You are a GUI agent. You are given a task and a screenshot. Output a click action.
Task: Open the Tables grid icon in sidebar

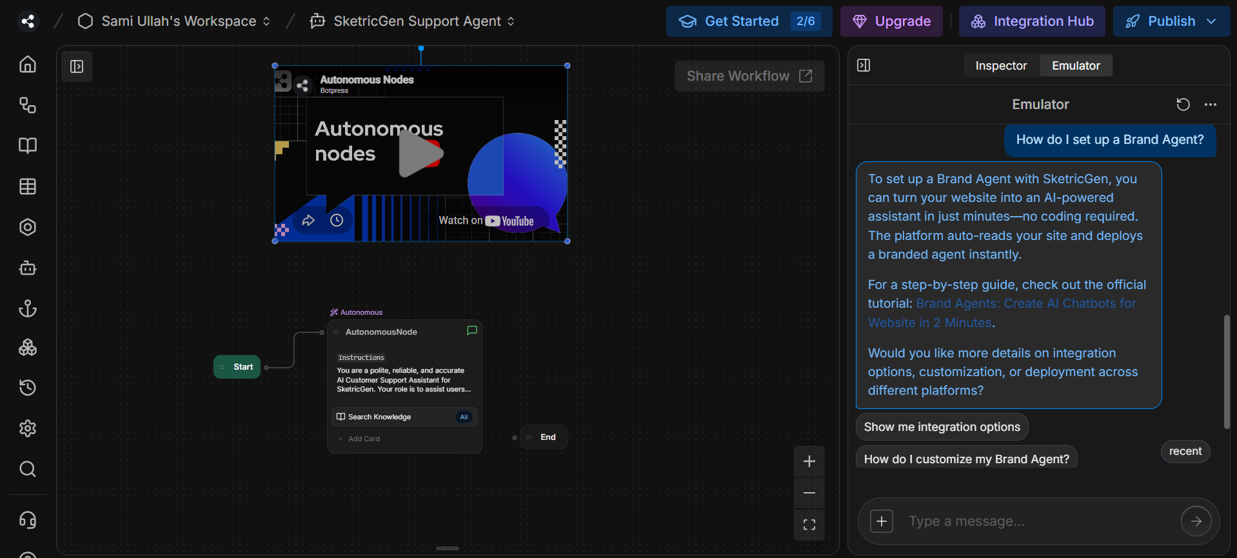(x=28, y=186)
